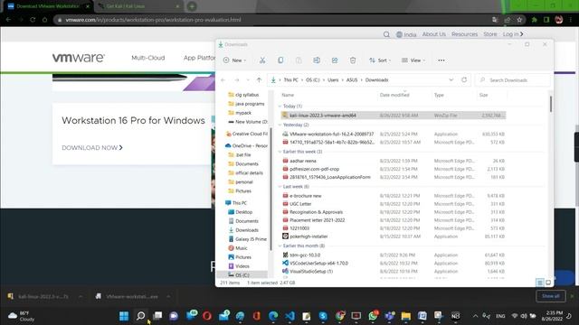
Task: Open the See more (three dots) menu
Action: point(441,60)
